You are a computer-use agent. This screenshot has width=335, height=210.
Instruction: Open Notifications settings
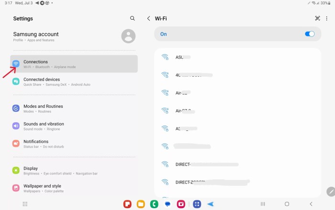pyautogui.click(x=74, y=144)
